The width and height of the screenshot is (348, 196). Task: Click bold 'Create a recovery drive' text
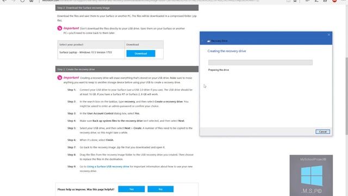tap(169, 102)
